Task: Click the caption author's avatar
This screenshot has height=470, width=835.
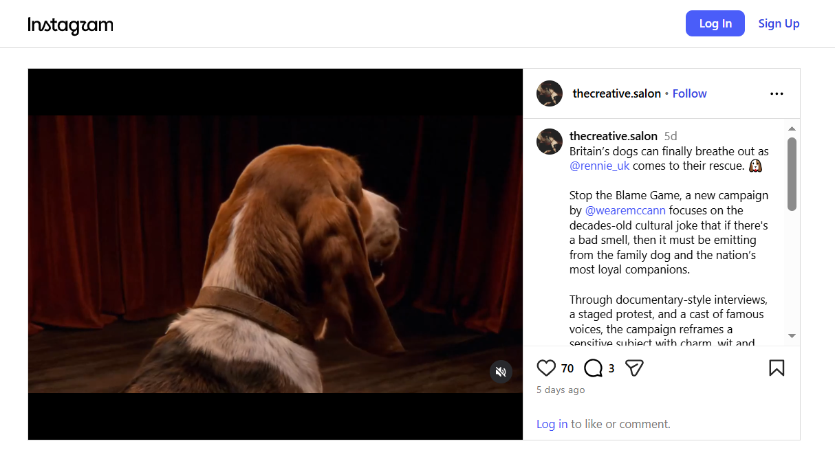Action: pos(550,141)
